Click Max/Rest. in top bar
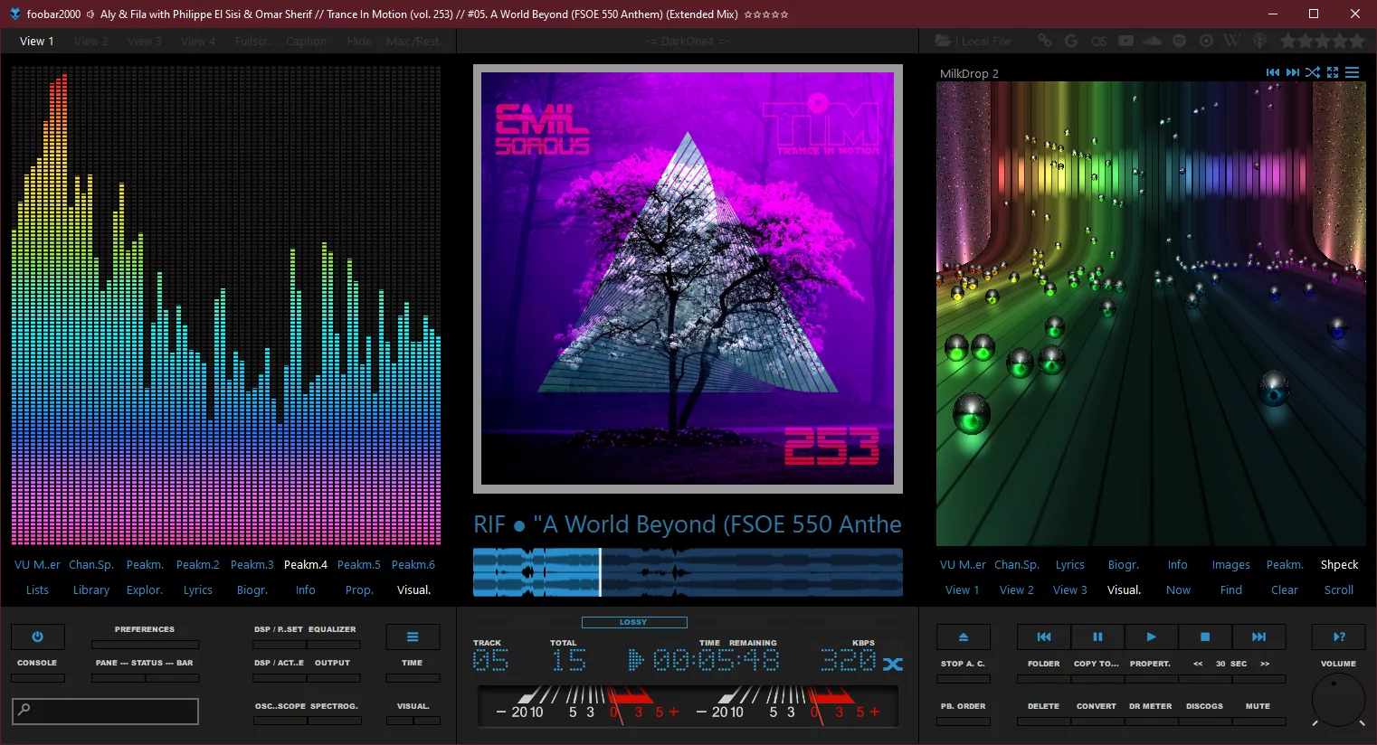The width and height of the screenshot is (1377, 745). [x=413, y=41]
